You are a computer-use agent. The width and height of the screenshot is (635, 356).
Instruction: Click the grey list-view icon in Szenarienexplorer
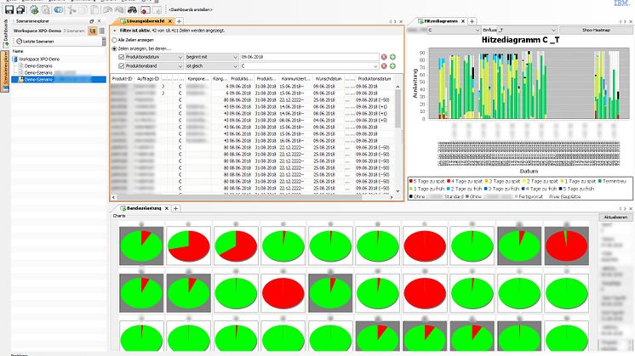101,31
